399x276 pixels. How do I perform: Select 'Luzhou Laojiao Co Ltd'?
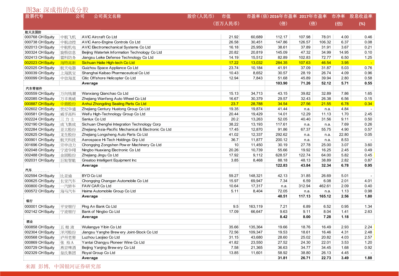(101, 237)
